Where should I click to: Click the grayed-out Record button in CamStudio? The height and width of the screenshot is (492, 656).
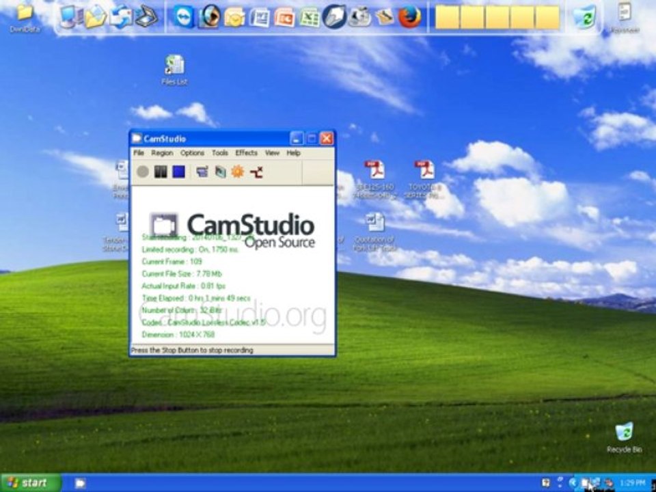[x=143, y=172]
